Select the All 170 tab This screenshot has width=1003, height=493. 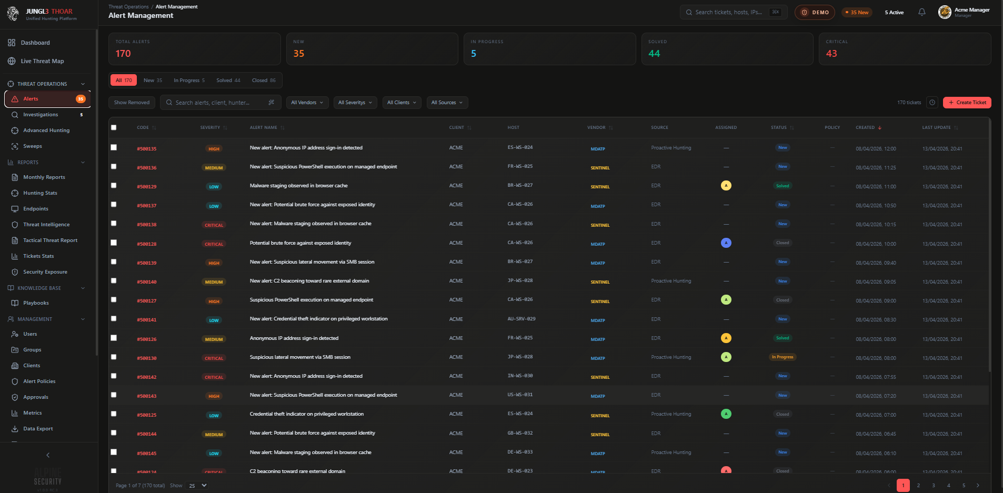click(x=124, y=81)
